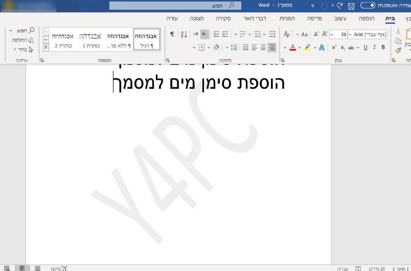Center the paragraph text
The height and width of the screenshot is (271, 411).
click(x=263, y=47)
